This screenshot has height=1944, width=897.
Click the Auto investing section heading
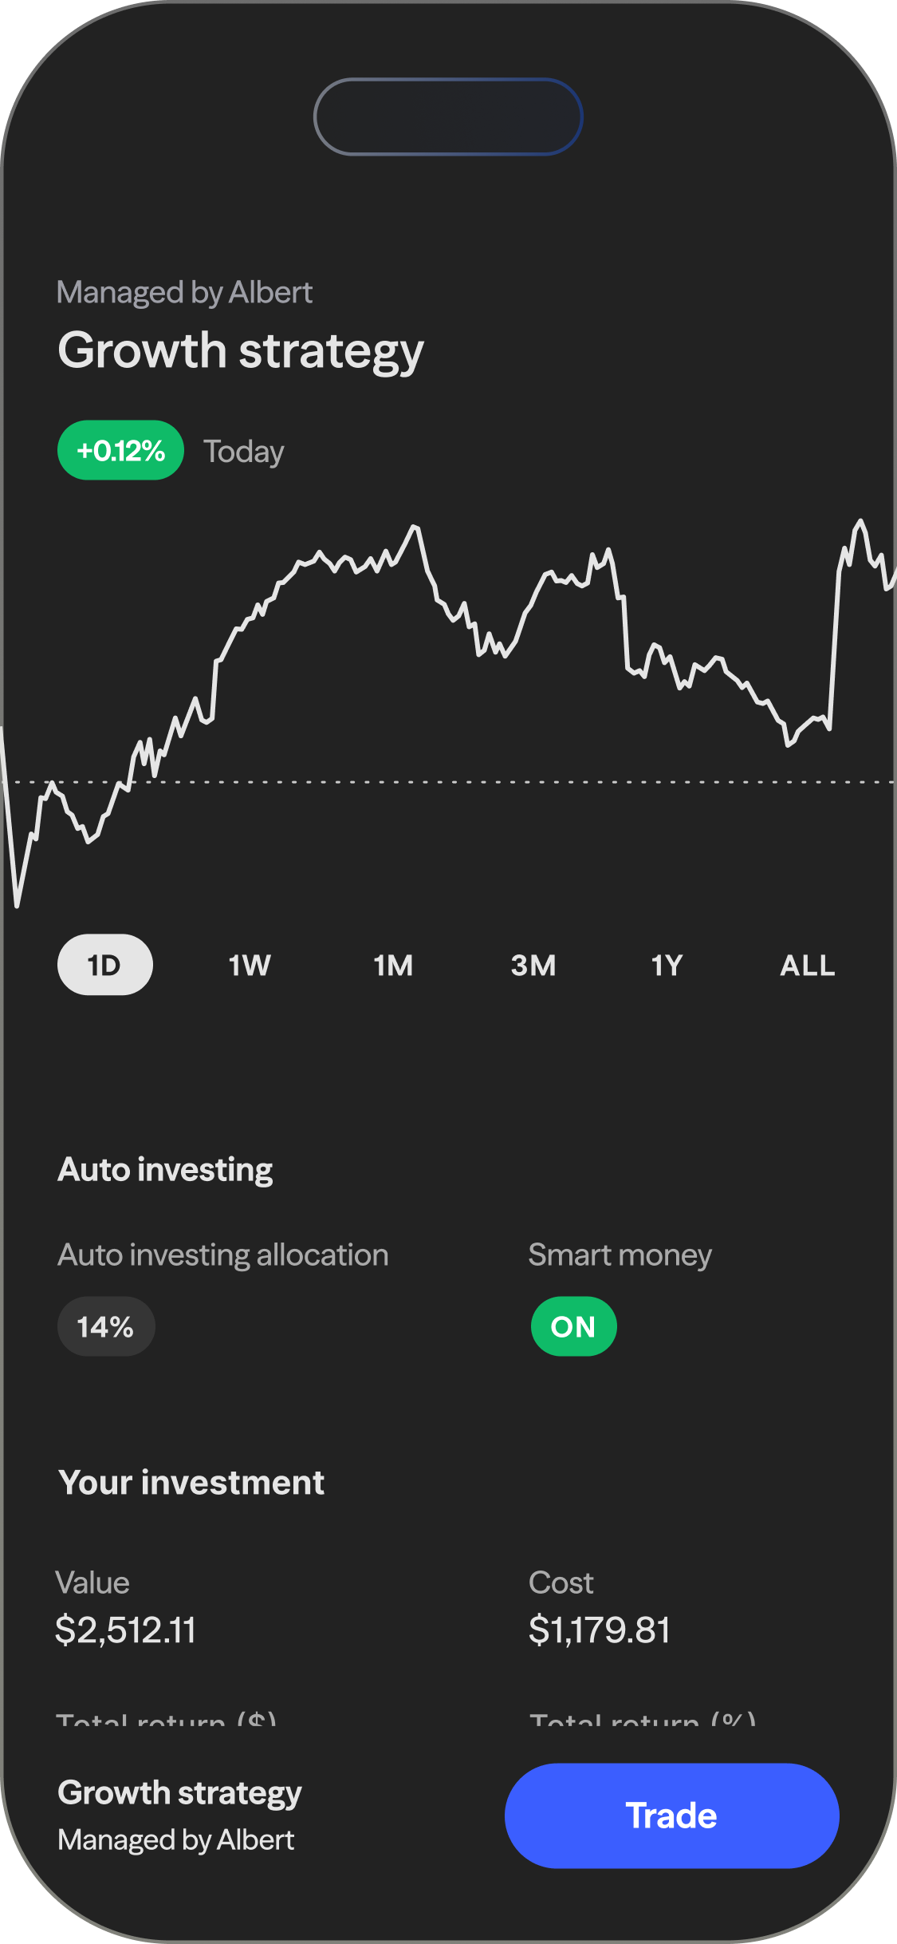pos(165,1170)
